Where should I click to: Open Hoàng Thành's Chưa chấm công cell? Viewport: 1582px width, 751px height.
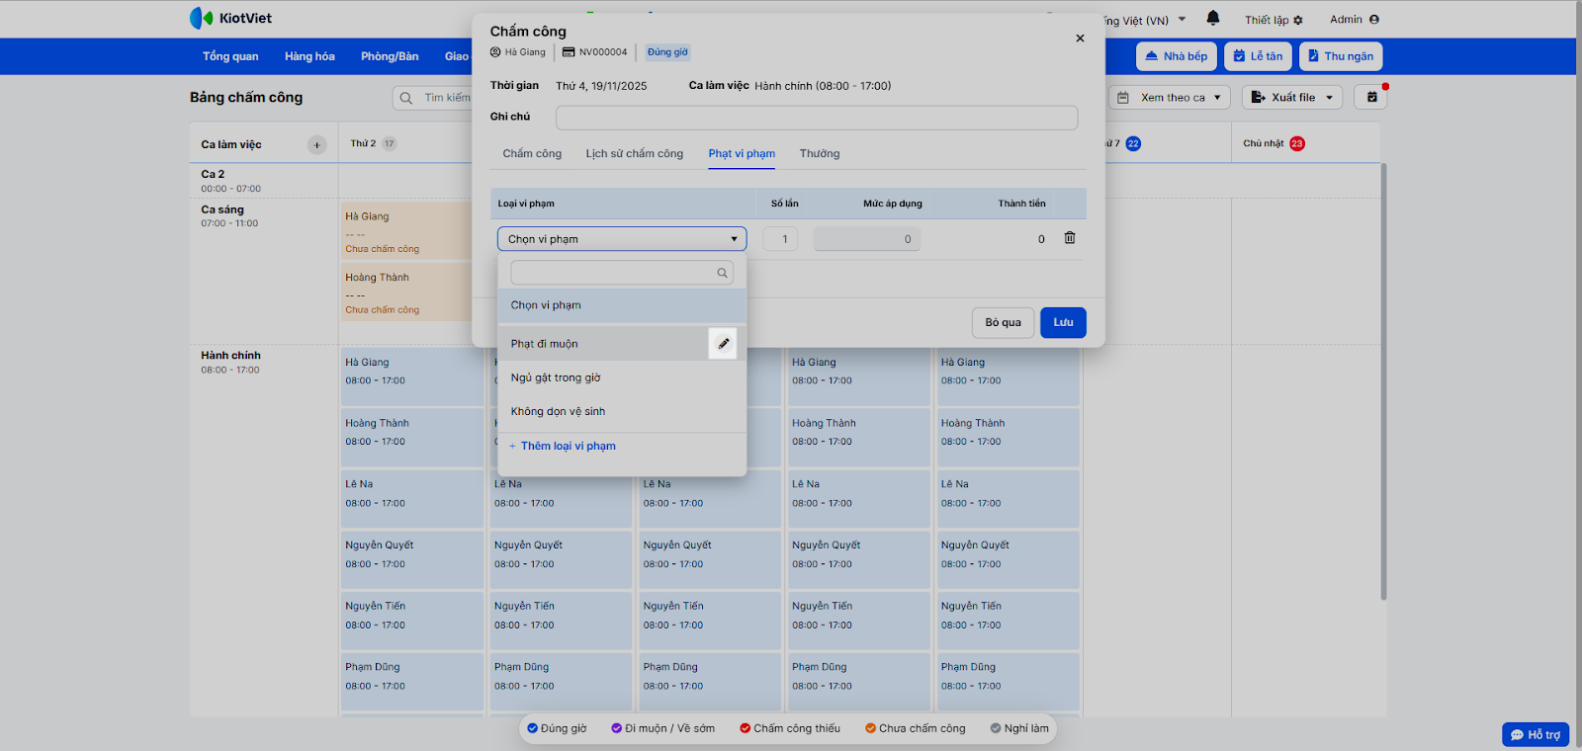click(x=406, y=293)
